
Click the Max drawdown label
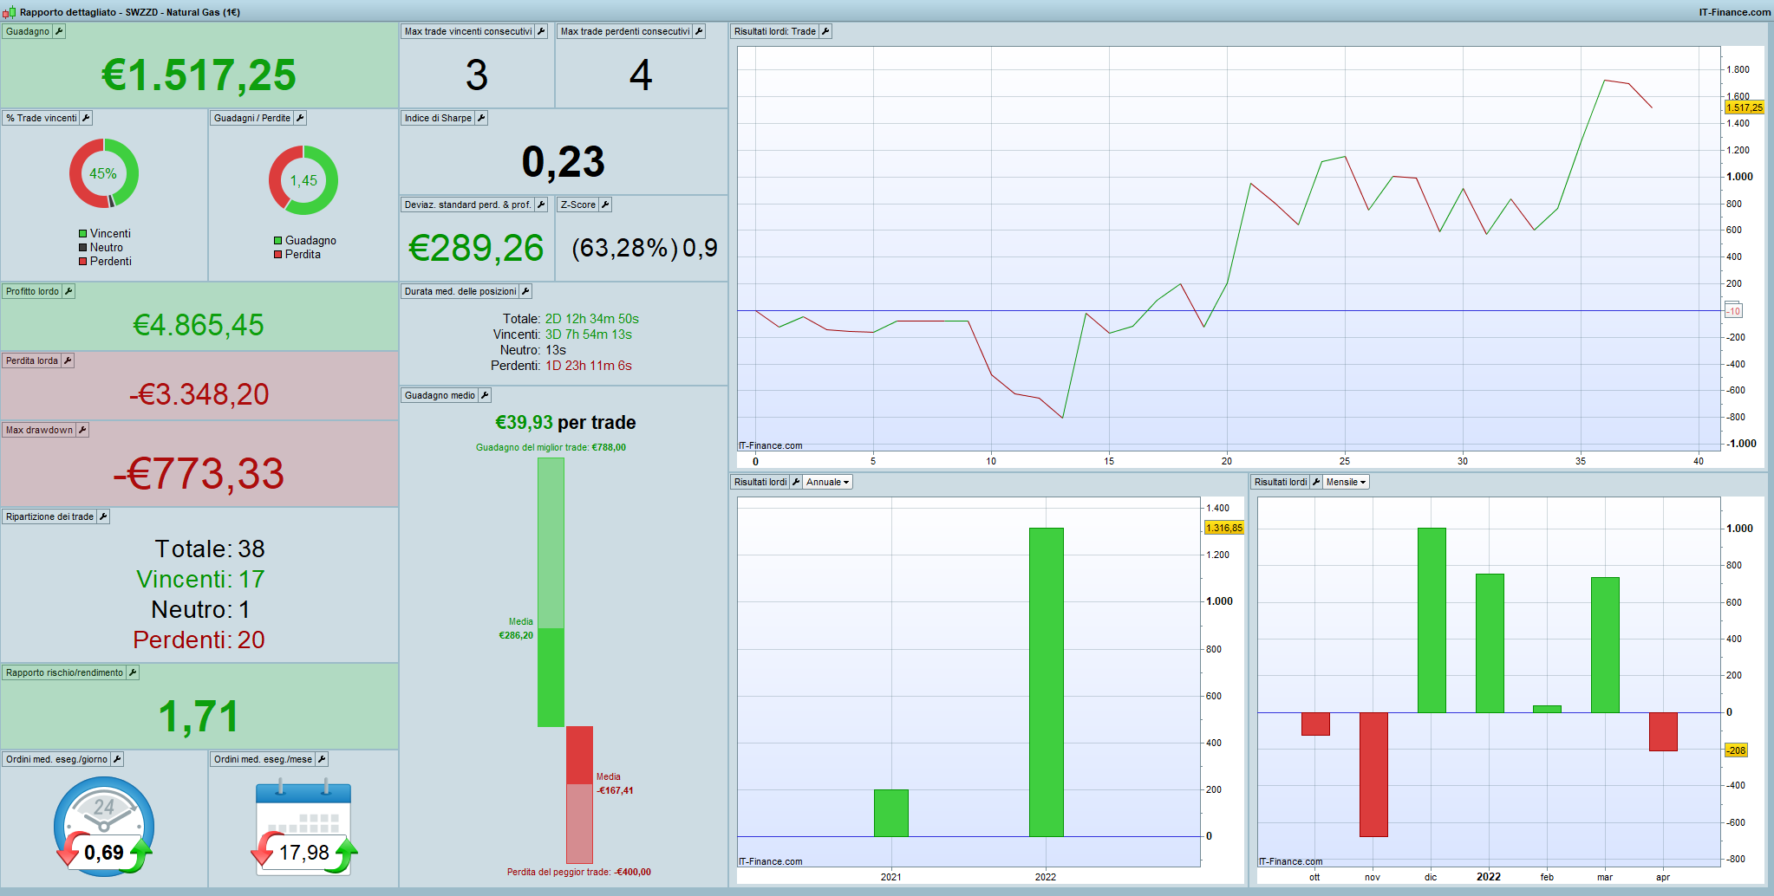coord(39,430)
